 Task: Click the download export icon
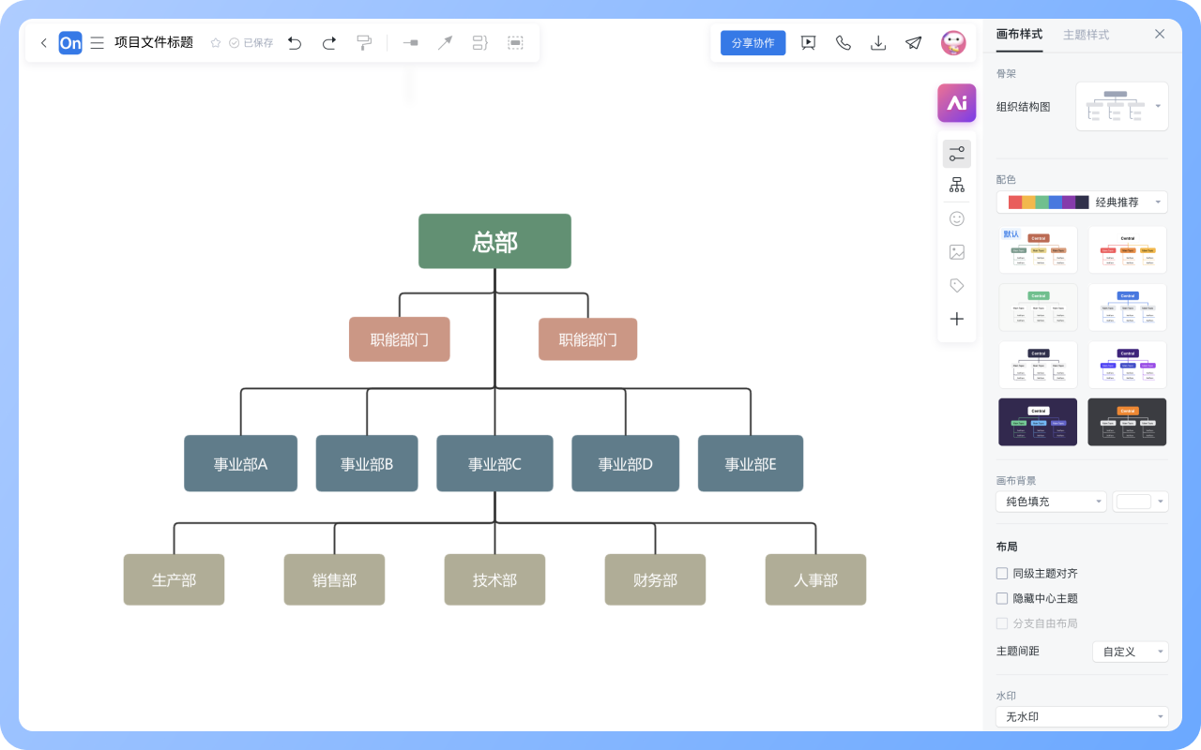click(878, 43)
